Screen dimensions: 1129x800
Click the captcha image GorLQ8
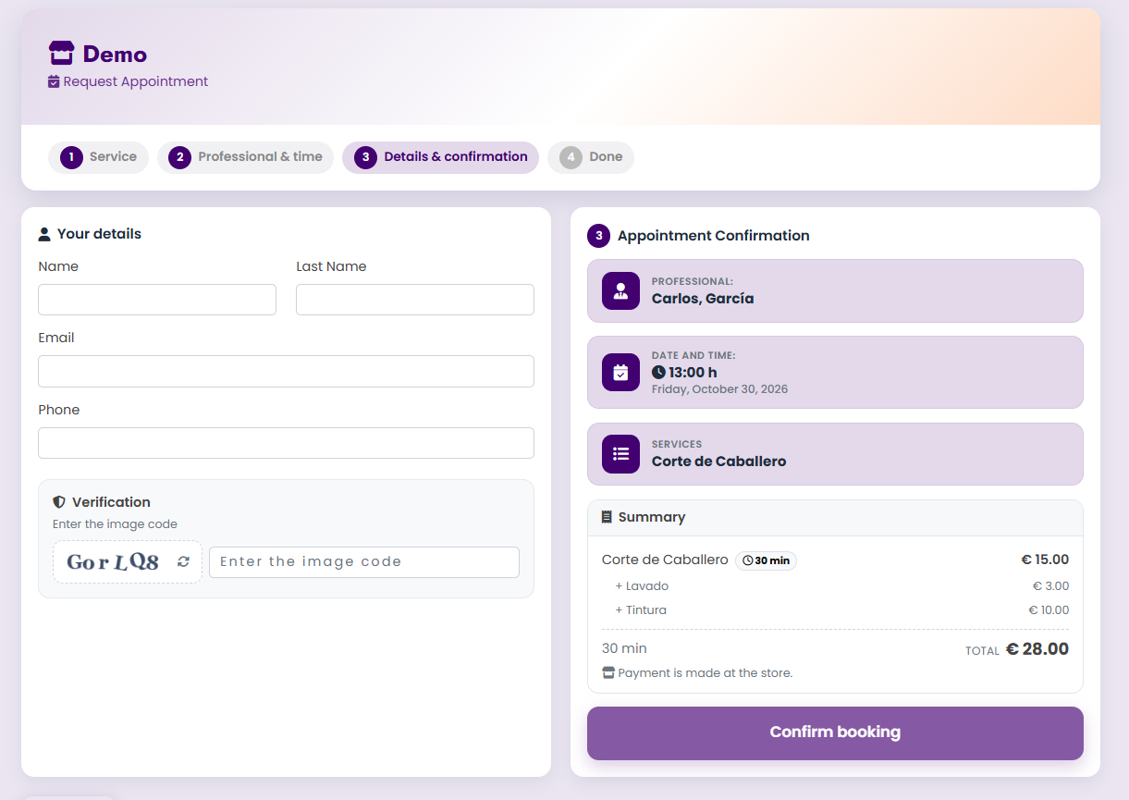point(113,562)
